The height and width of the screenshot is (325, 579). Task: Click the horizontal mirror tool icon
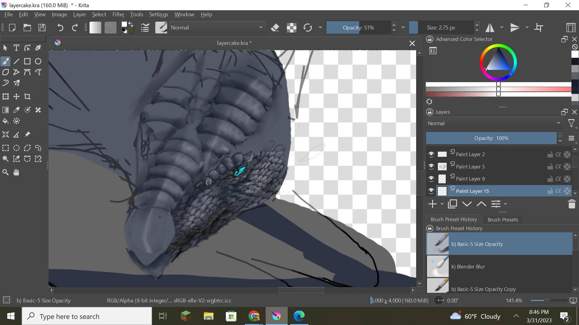490,28
